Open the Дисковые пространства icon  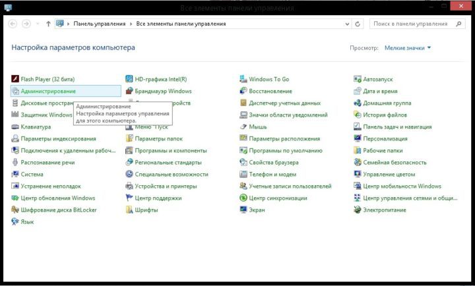pos(15,103)
